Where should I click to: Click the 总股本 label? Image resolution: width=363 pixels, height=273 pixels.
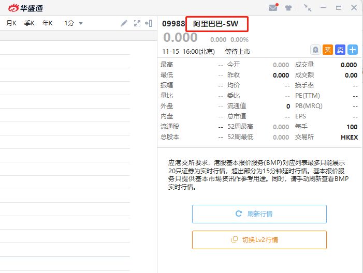point(170,137)
